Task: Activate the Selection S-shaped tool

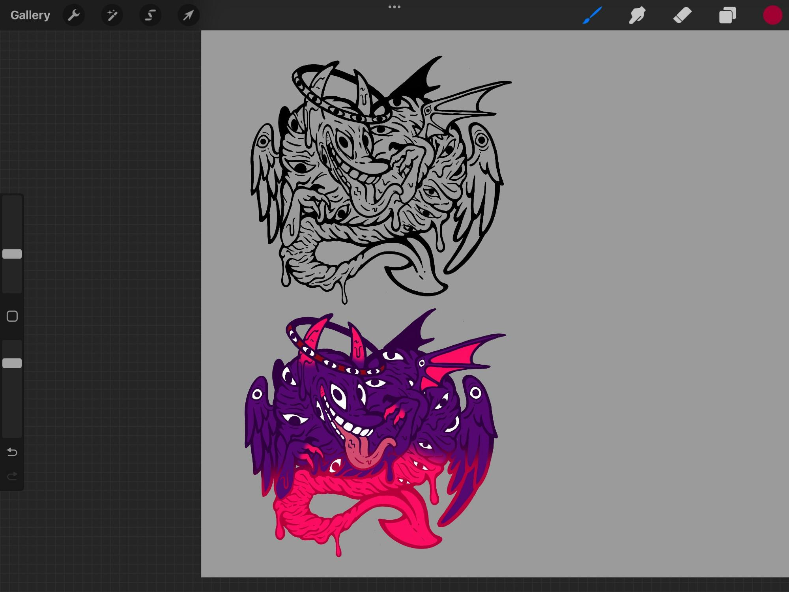Action: [150, 15]
